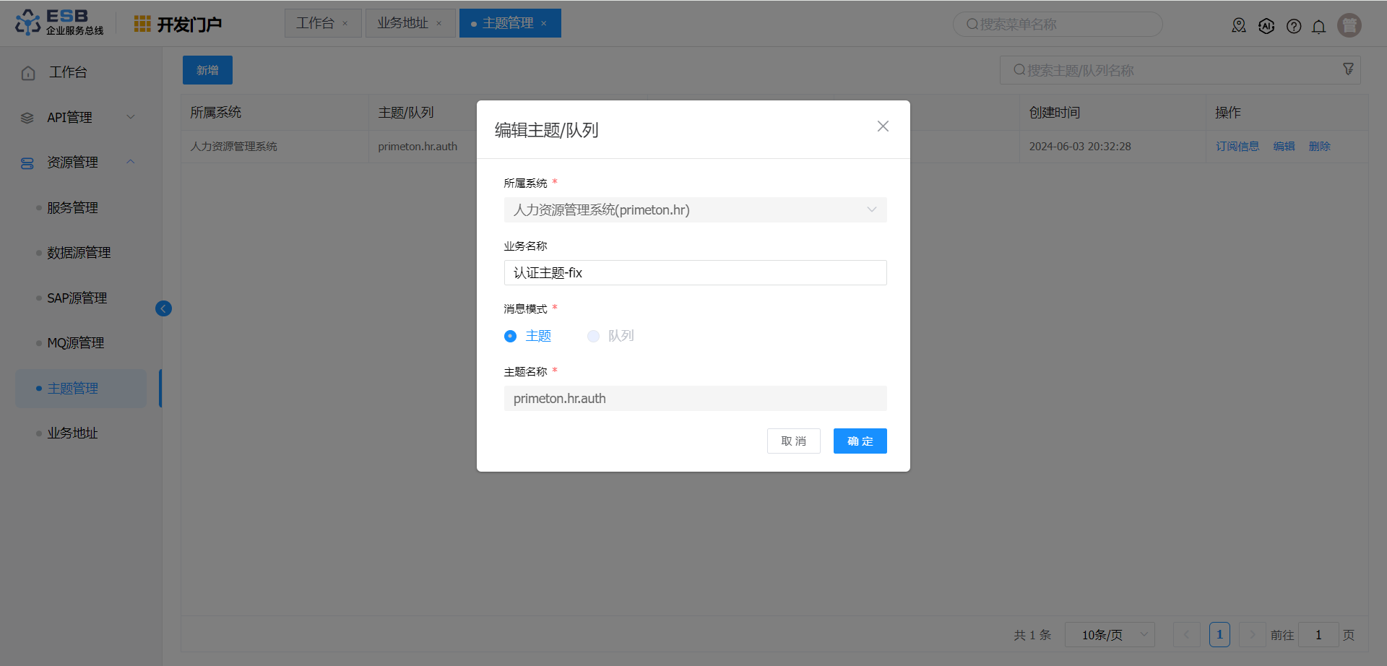Select the 队列 radio button
The image size is (1387, 666).
click(x=593, y=336)
